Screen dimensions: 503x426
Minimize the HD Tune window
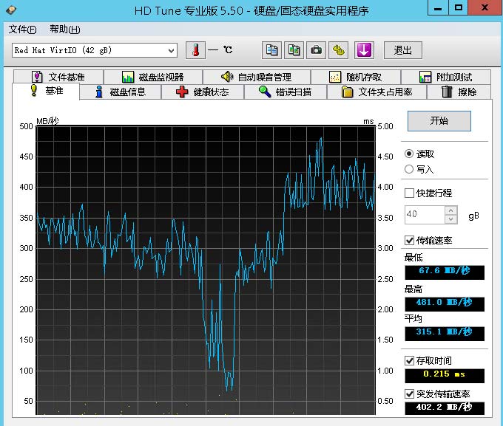(438, 7)
